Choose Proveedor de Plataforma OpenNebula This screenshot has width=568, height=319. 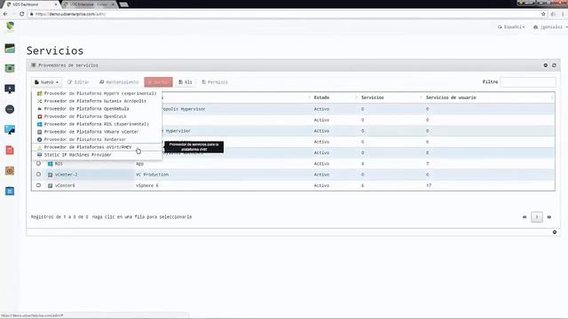(x=97, y=108)
